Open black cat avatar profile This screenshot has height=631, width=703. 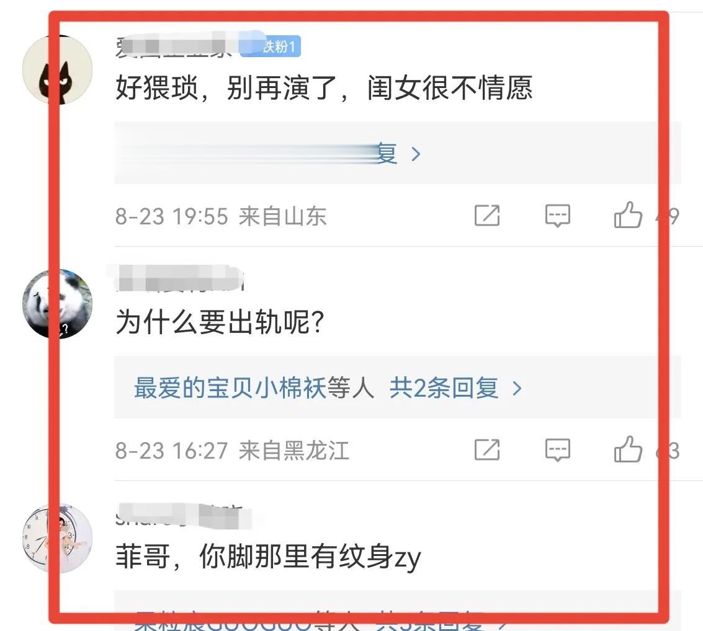(x=57, y=70)
